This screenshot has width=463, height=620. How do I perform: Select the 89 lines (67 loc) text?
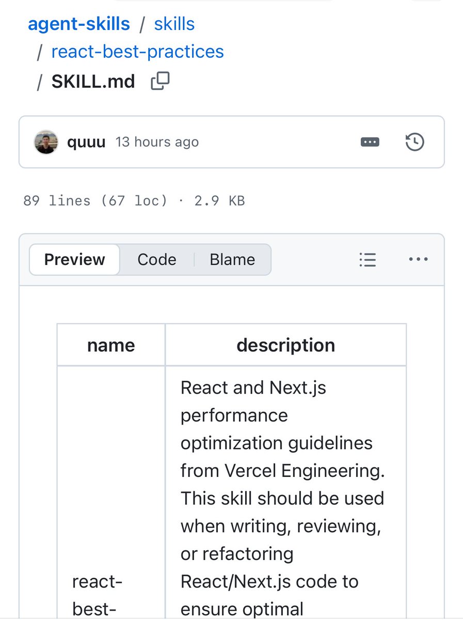[x=95, y=200]
